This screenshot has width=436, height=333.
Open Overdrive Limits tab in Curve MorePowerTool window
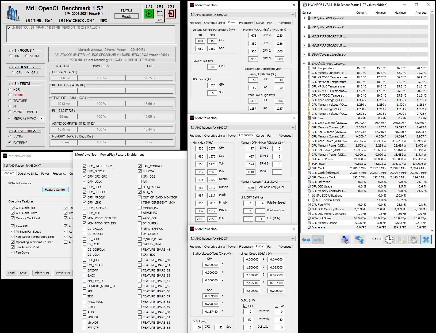click(x=214, y=247)
